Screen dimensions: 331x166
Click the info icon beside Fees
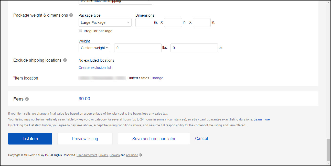click(27, 99)
